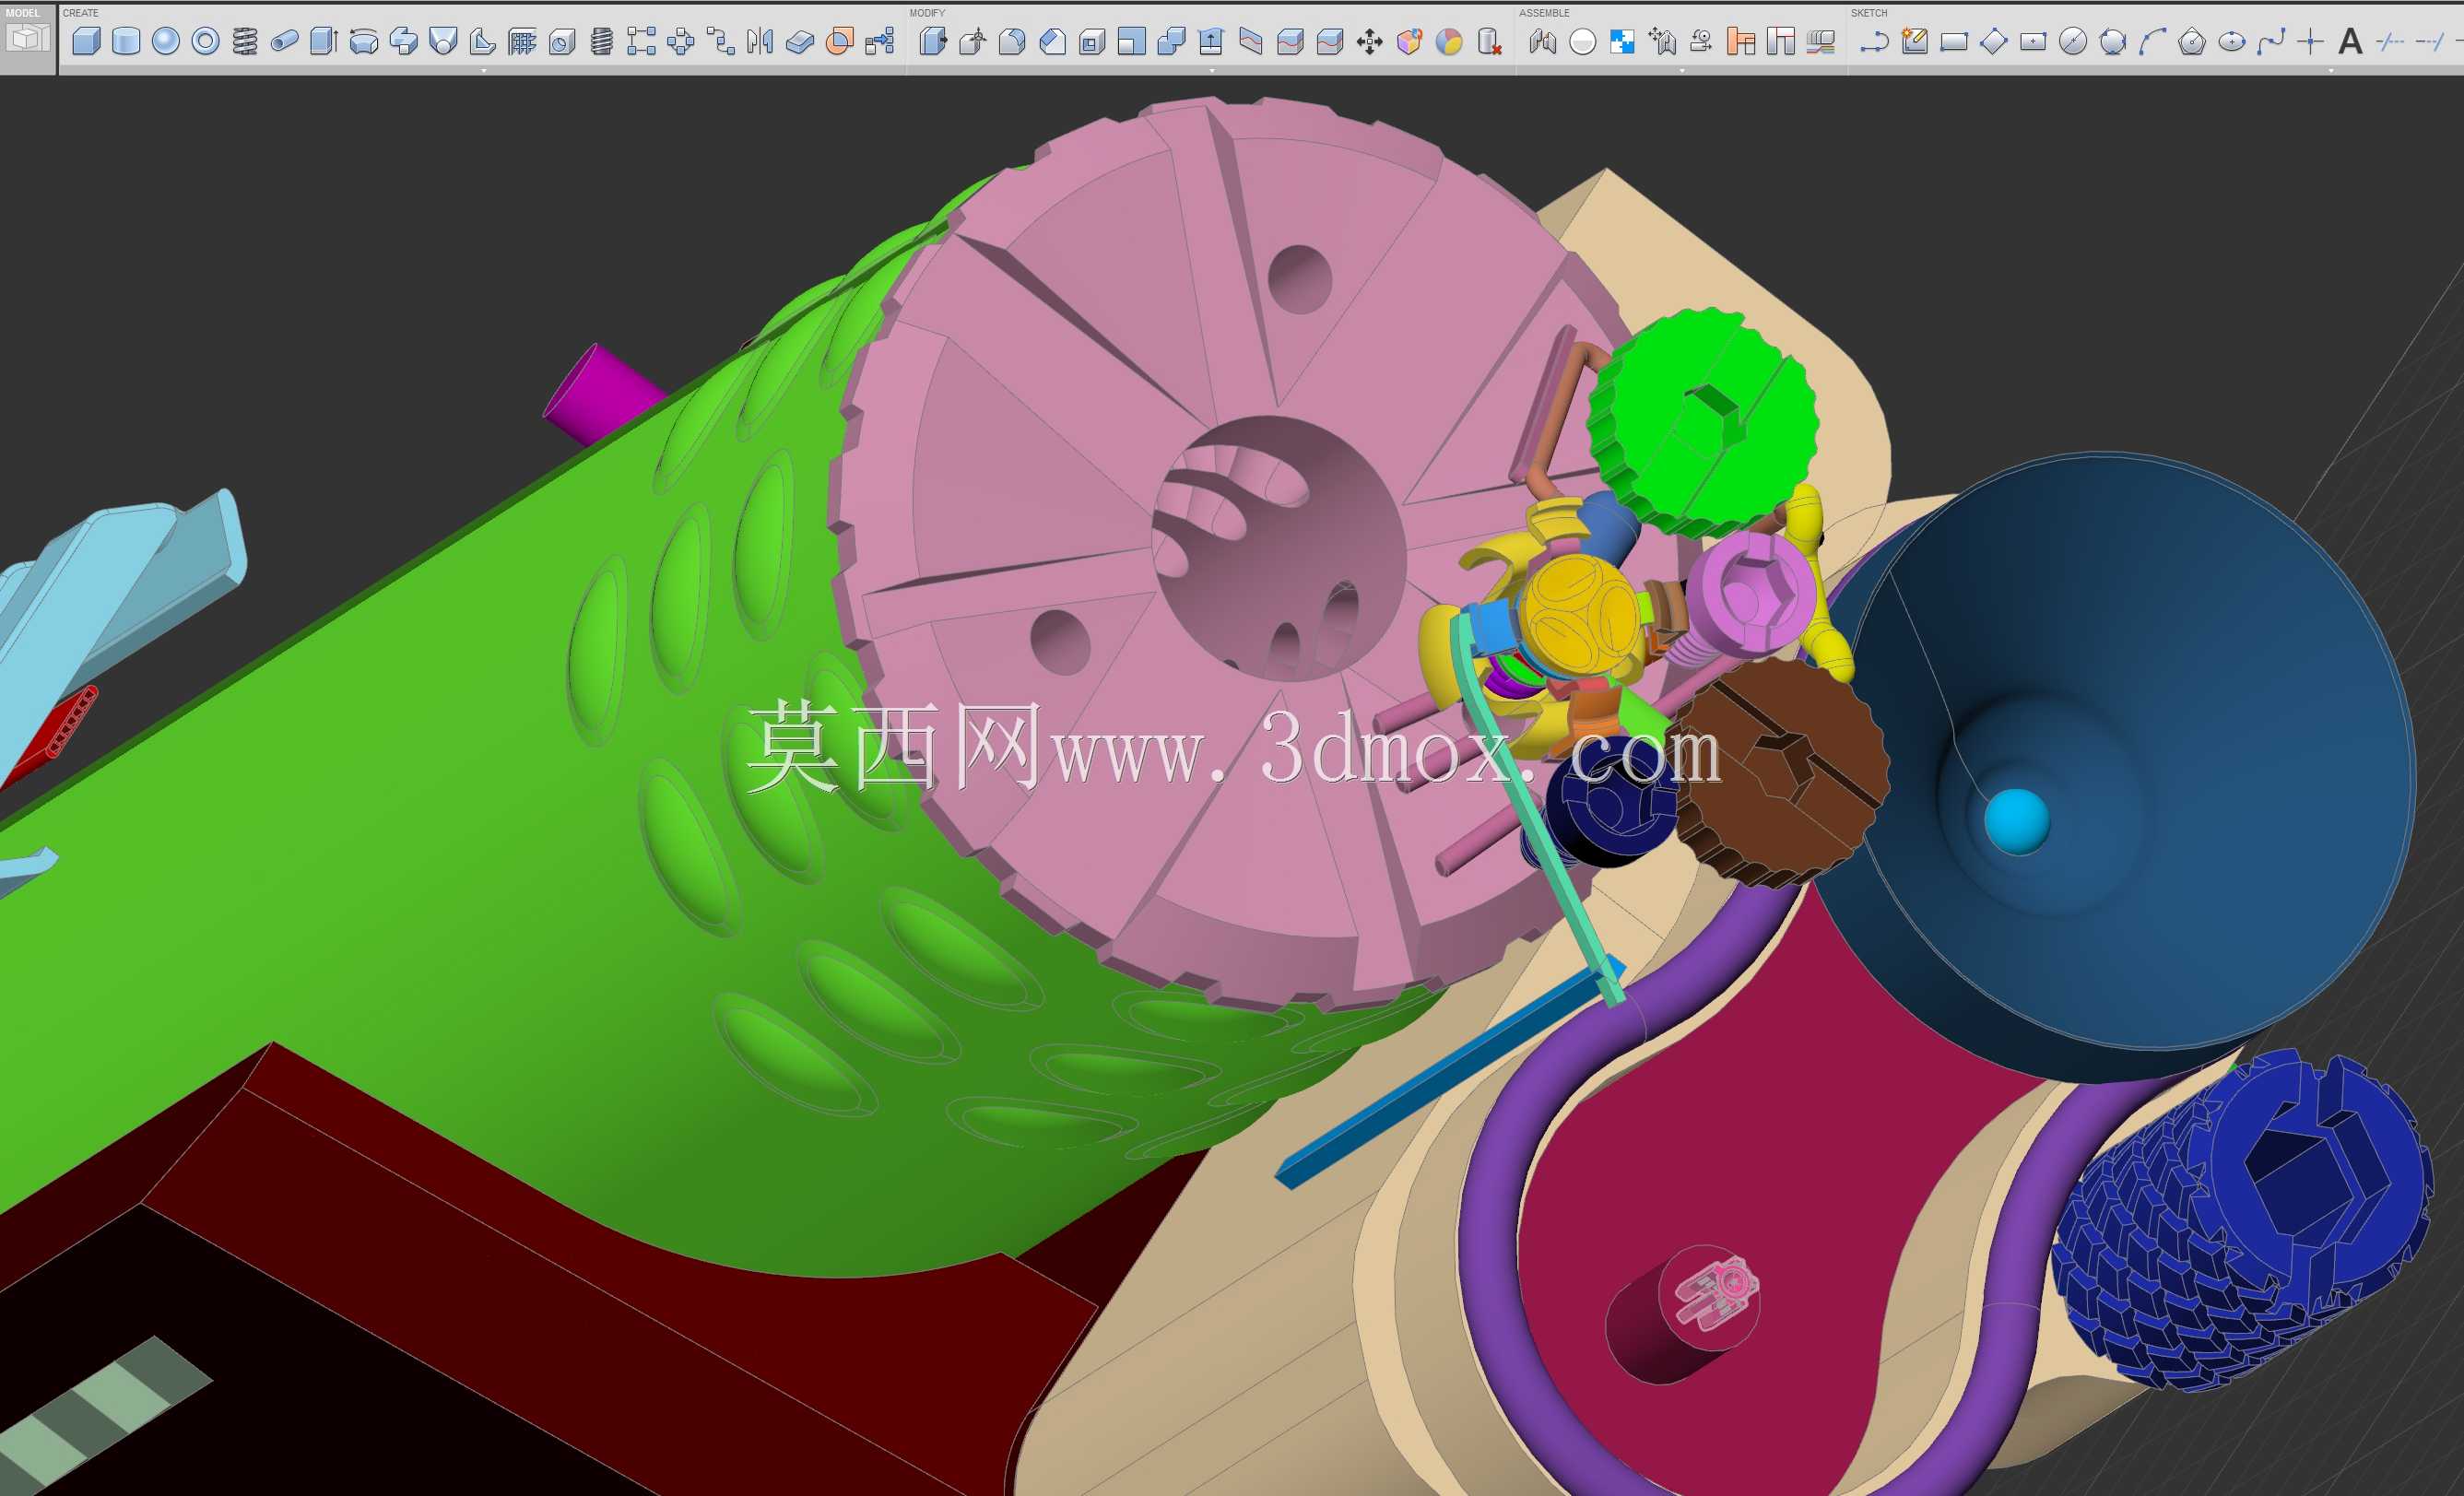
Task: Select the Combine tool
Action: (1171, 41)
